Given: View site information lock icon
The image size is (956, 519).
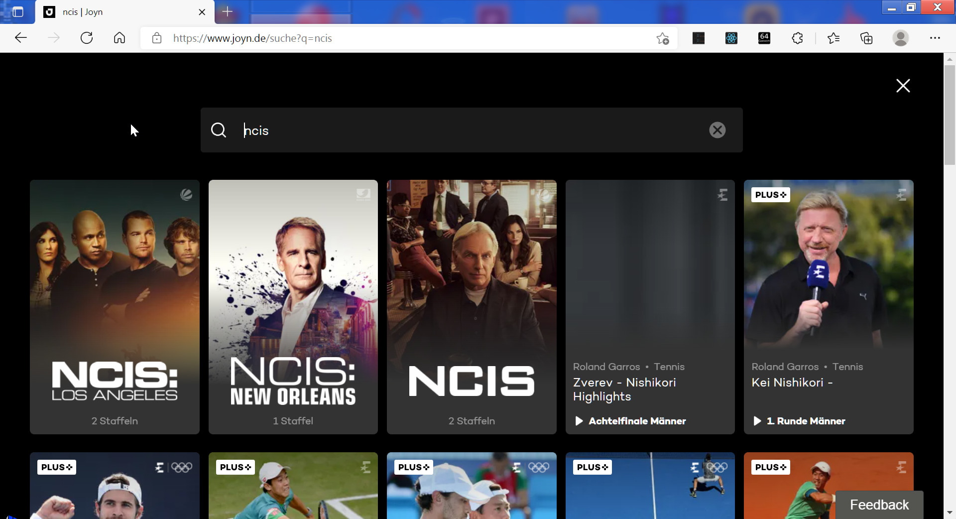Looking at the screenshot, I should click(x=157, y=38).
